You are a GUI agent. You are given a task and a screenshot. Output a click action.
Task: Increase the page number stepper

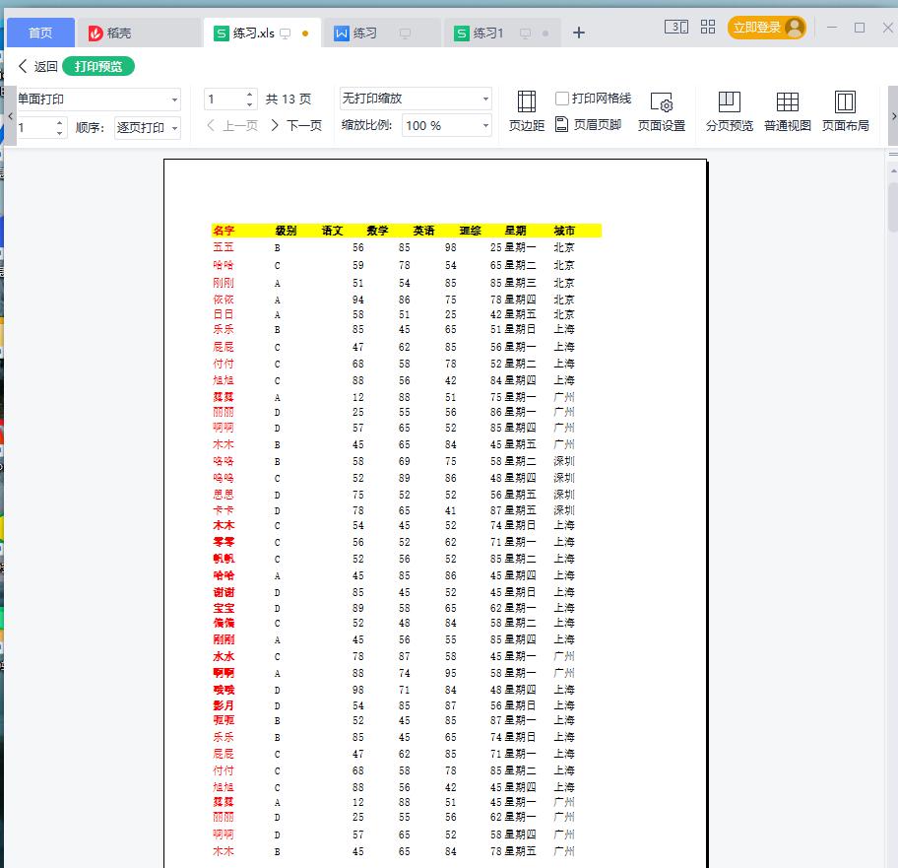tap(249, 94)
